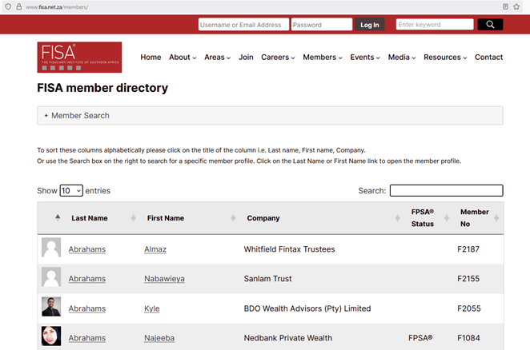Click the First Name column header
Screen dimensions: 530x350
[x=166, y=218]
